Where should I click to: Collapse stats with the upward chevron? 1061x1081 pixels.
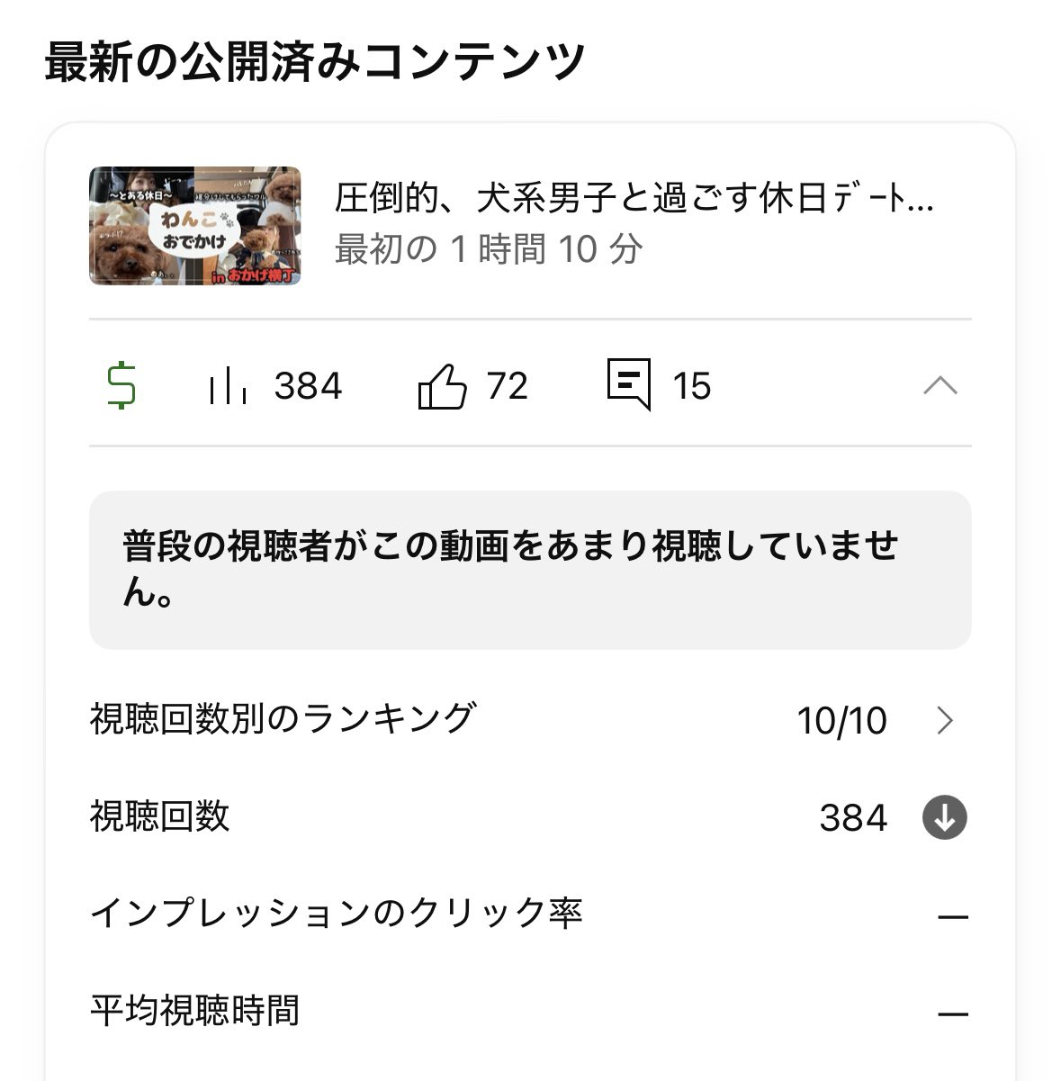click(940, 386)
